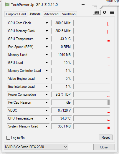Viewport: 119px width, 154px height.
Task: Click the Close button
Action: click(x=104, y=147)
